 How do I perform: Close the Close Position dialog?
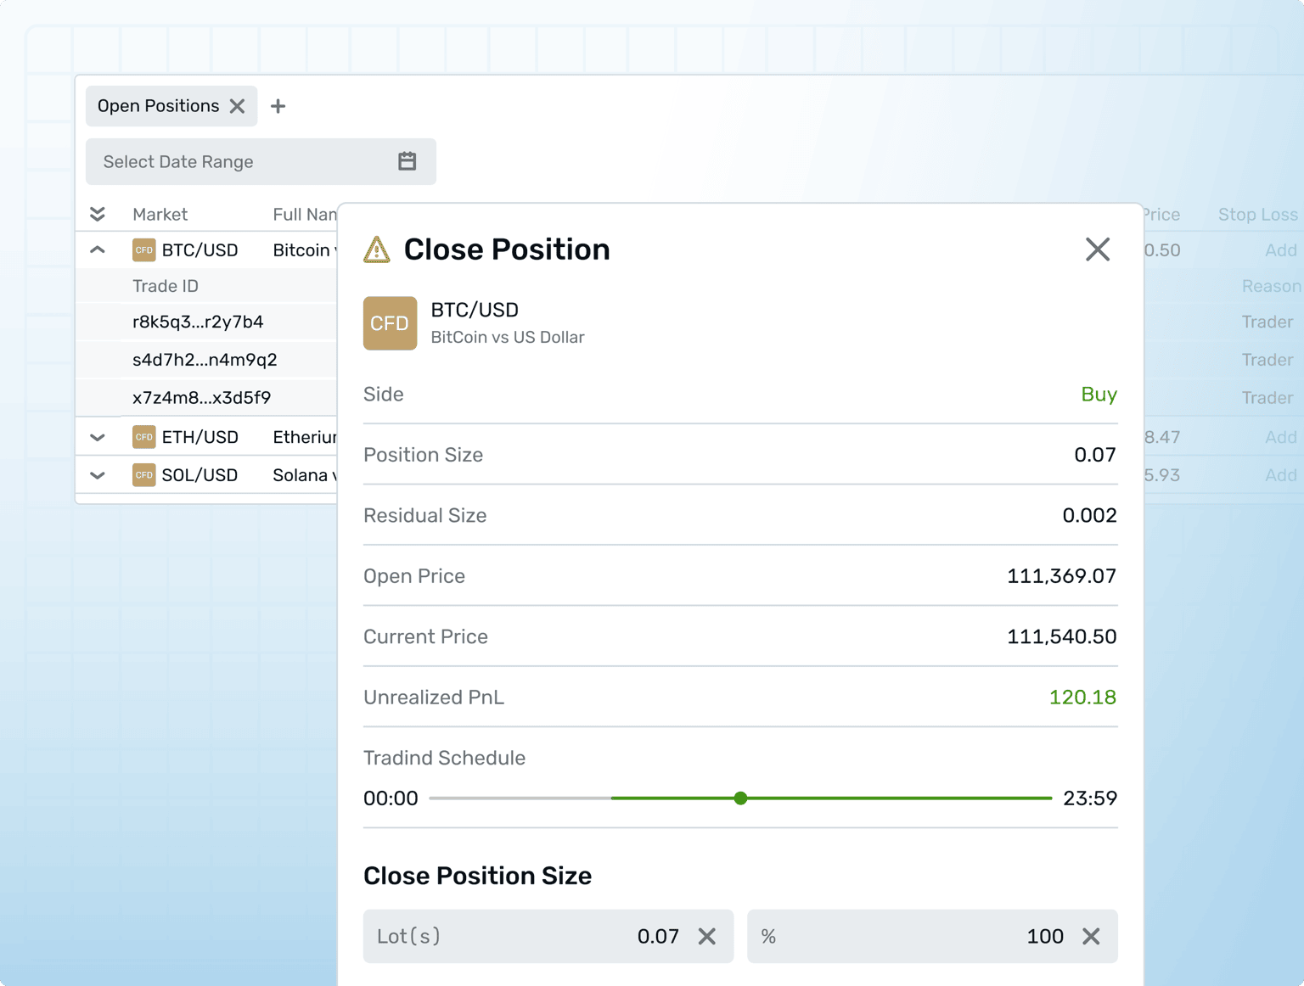click(1098, 249)
